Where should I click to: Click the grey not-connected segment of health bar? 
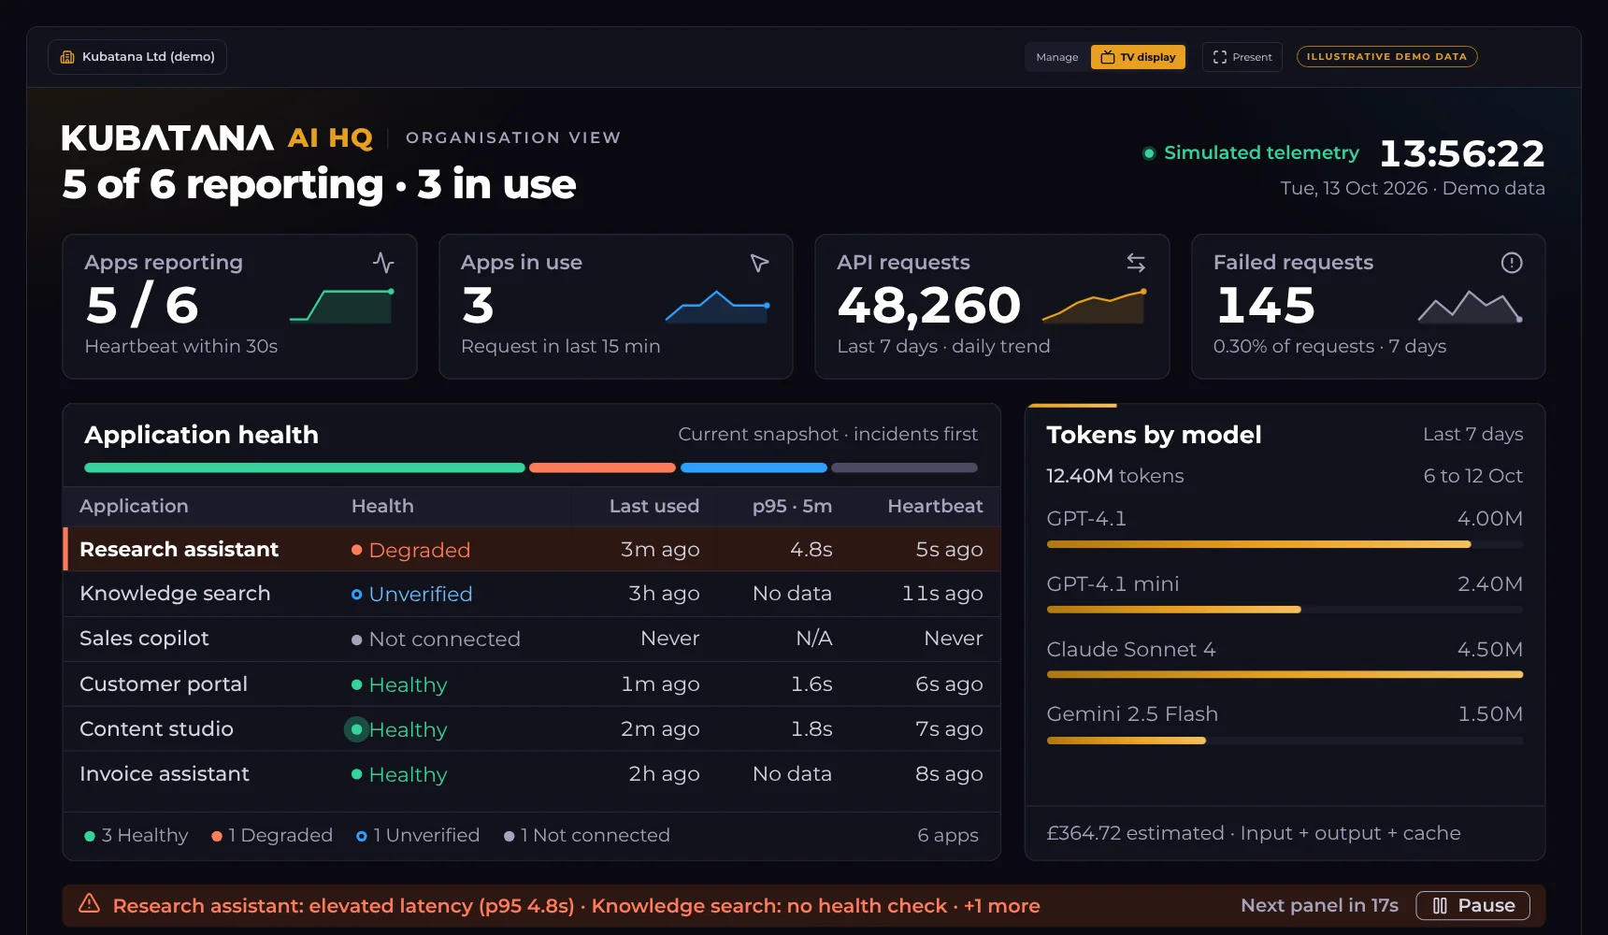(x=905, y=467)
